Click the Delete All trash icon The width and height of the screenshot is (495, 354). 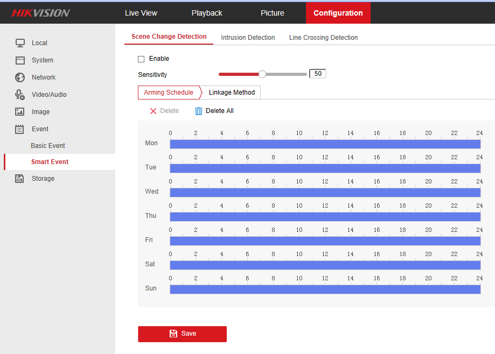coord(199,111)
